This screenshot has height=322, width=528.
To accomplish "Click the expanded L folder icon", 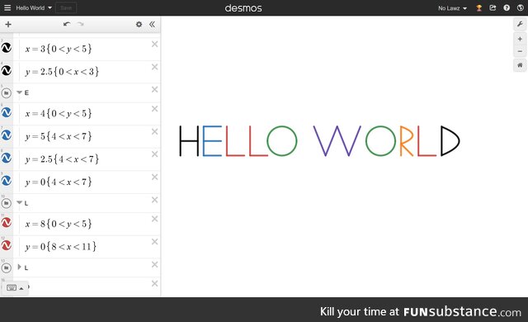I will click(6, 203).
